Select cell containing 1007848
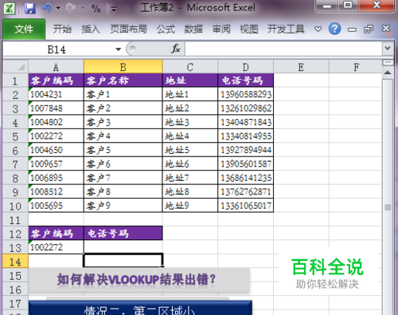Viewport: 398px width, 315px height. coord(56,108)
